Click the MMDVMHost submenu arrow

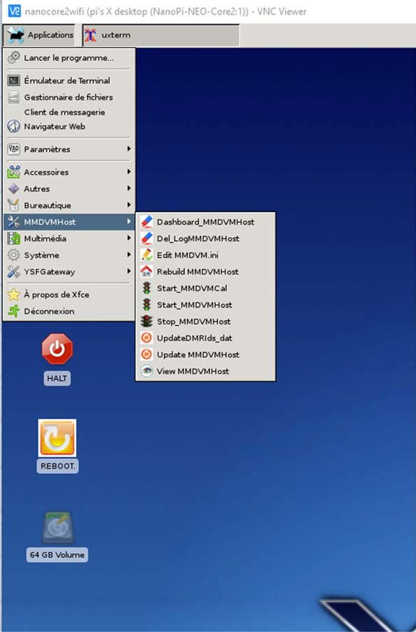click(x=128, y=221)
